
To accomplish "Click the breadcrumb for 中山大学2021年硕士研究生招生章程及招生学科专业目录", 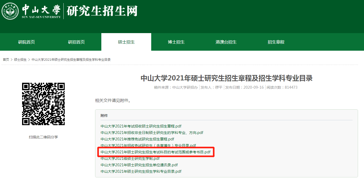I will (71, 60).
